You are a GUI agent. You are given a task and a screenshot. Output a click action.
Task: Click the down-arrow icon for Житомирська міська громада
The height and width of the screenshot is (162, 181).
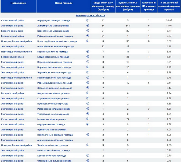pyautogui.click(x=88, y=25)
